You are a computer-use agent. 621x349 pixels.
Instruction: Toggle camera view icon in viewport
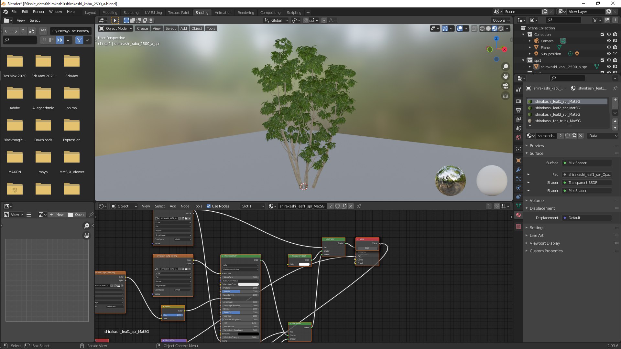(x=505, y=86)
